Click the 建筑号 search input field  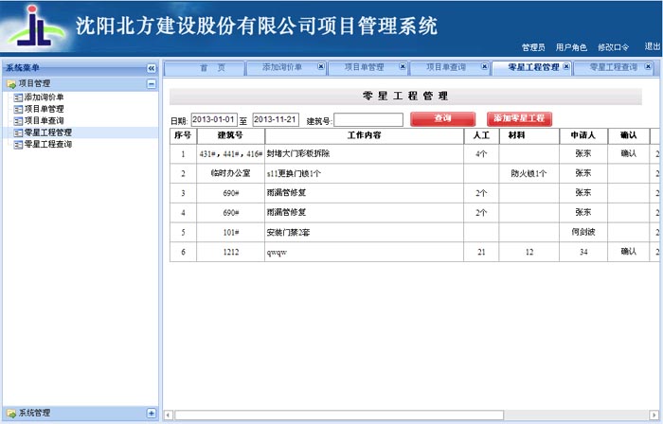tap(367, 120)
